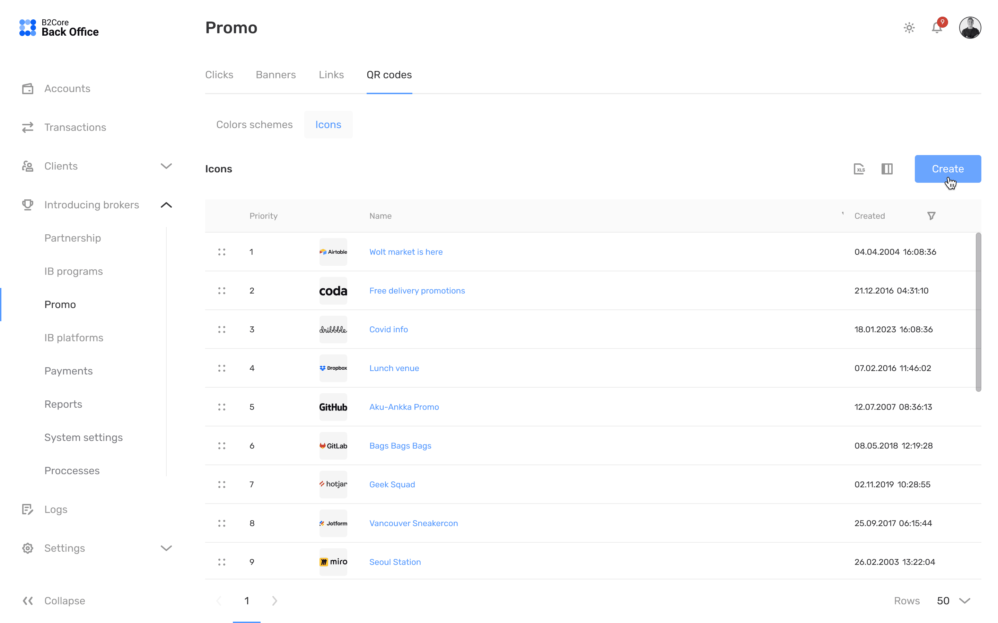Click the Accounts wallet icon
The image size is (998, 623).
(28, 89)
